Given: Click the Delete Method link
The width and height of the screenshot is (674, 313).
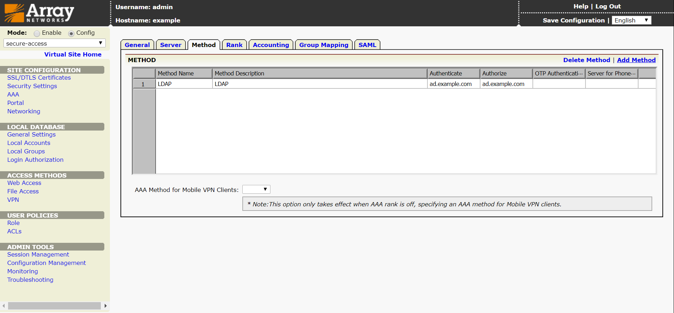Looking at the screenshot, I should click(587, 60).
